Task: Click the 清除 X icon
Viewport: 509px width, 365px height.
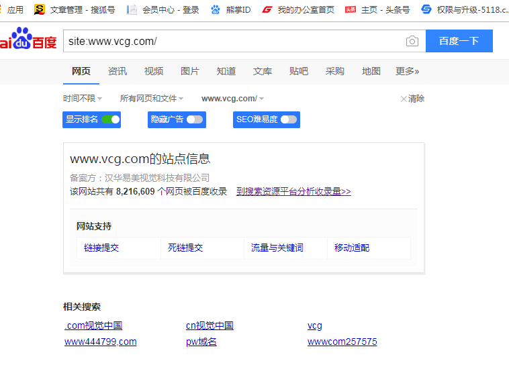Action: tap(404, 99)
